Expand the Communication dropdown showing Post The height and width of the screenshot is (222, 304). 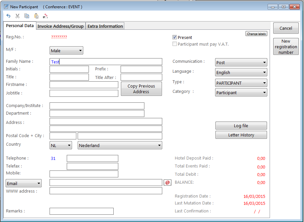(x=241, y=62)
